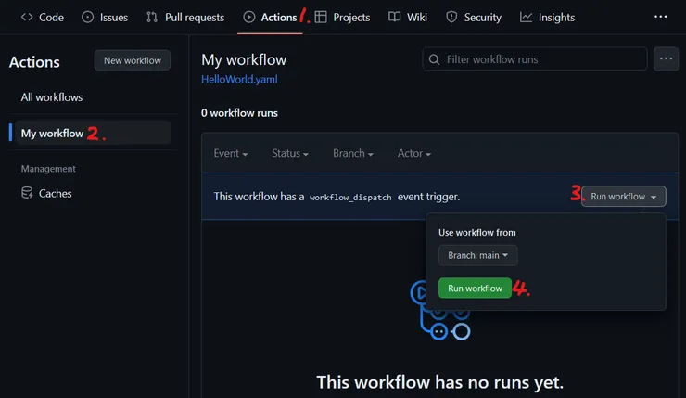Click the 0 workflow runs text
The image size is (686, 398).
click(x=239, y=113)
